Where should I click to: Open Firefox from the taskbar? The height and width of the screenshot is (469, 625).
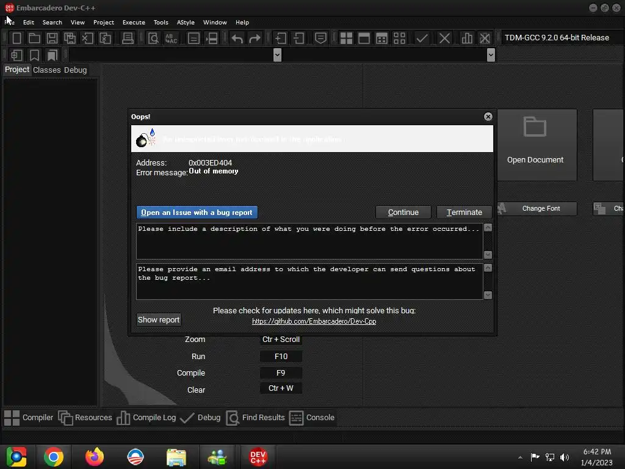[95, 457]
